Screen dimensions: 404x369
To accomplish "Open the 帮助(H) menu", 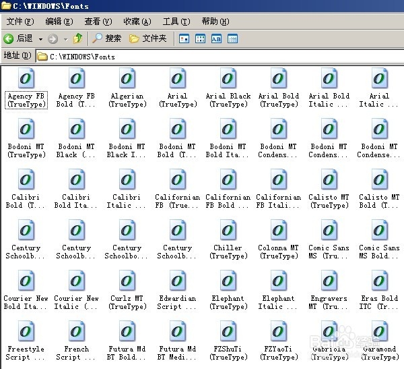I will [x=215, y=22].
